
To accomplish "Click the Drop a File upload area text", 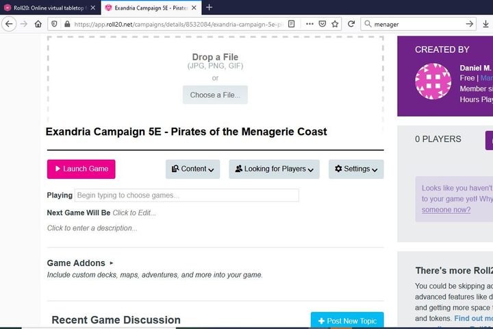I will click(215, 58).
